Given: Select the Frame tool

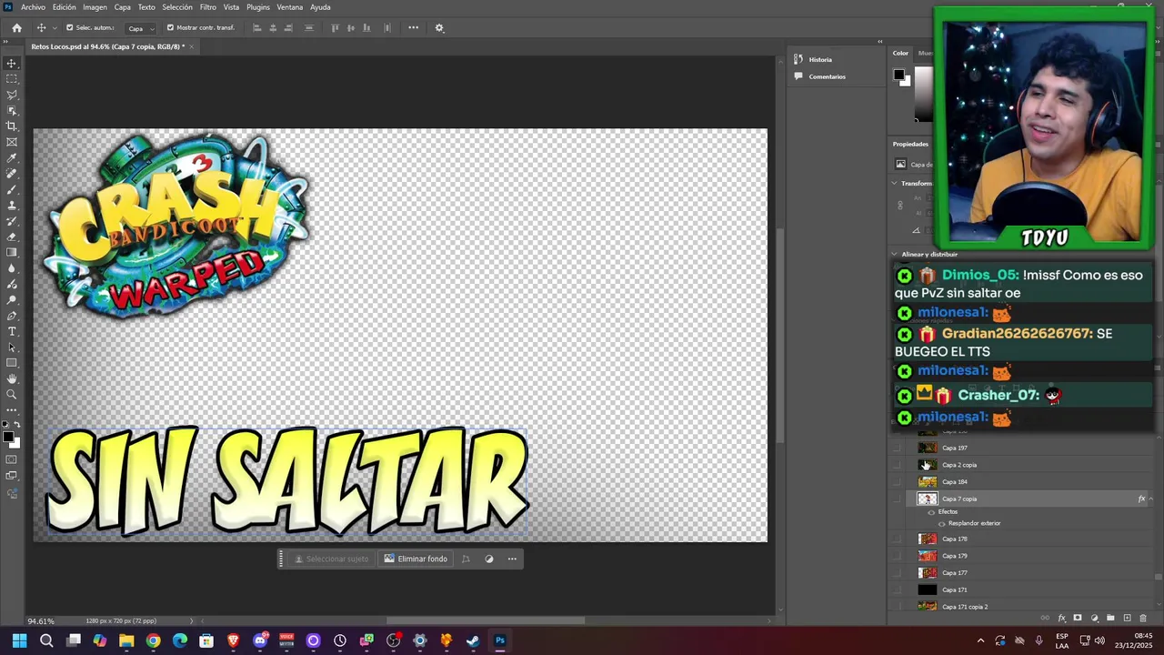Looking at the screenshot, I should 12,142.
